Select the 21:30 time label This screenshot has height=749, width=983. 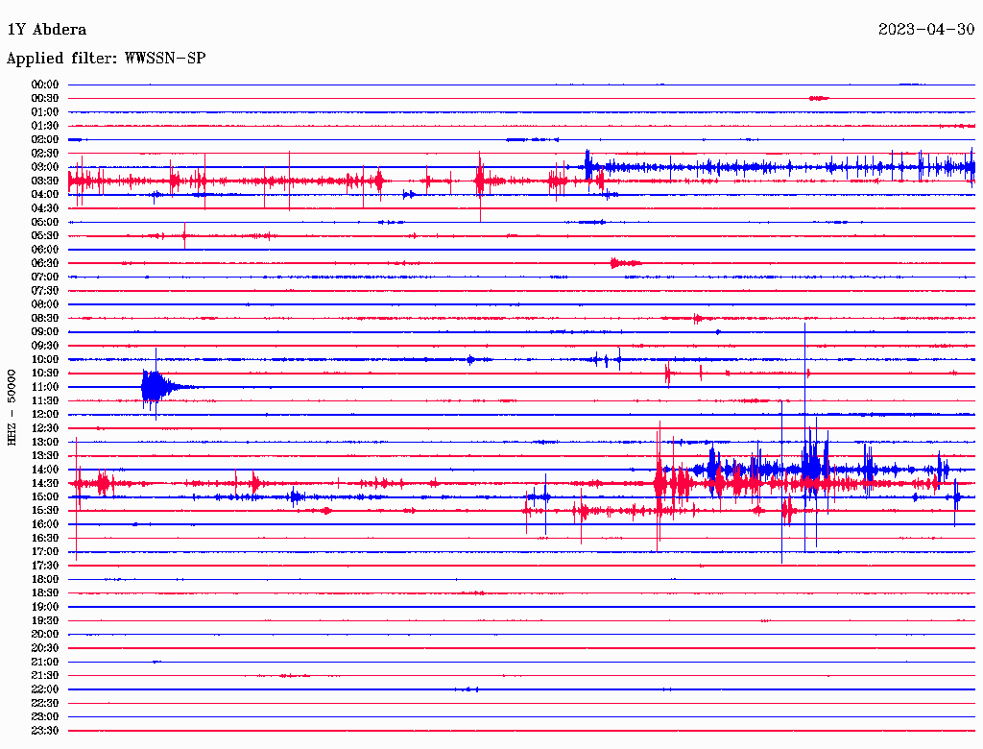coord(45,676)
